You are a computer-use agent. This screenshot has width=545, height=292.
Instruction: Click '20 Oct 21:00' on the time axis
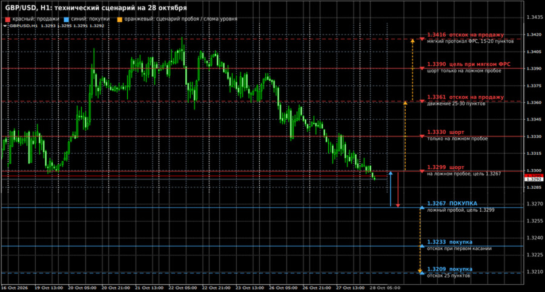(116, 288)
